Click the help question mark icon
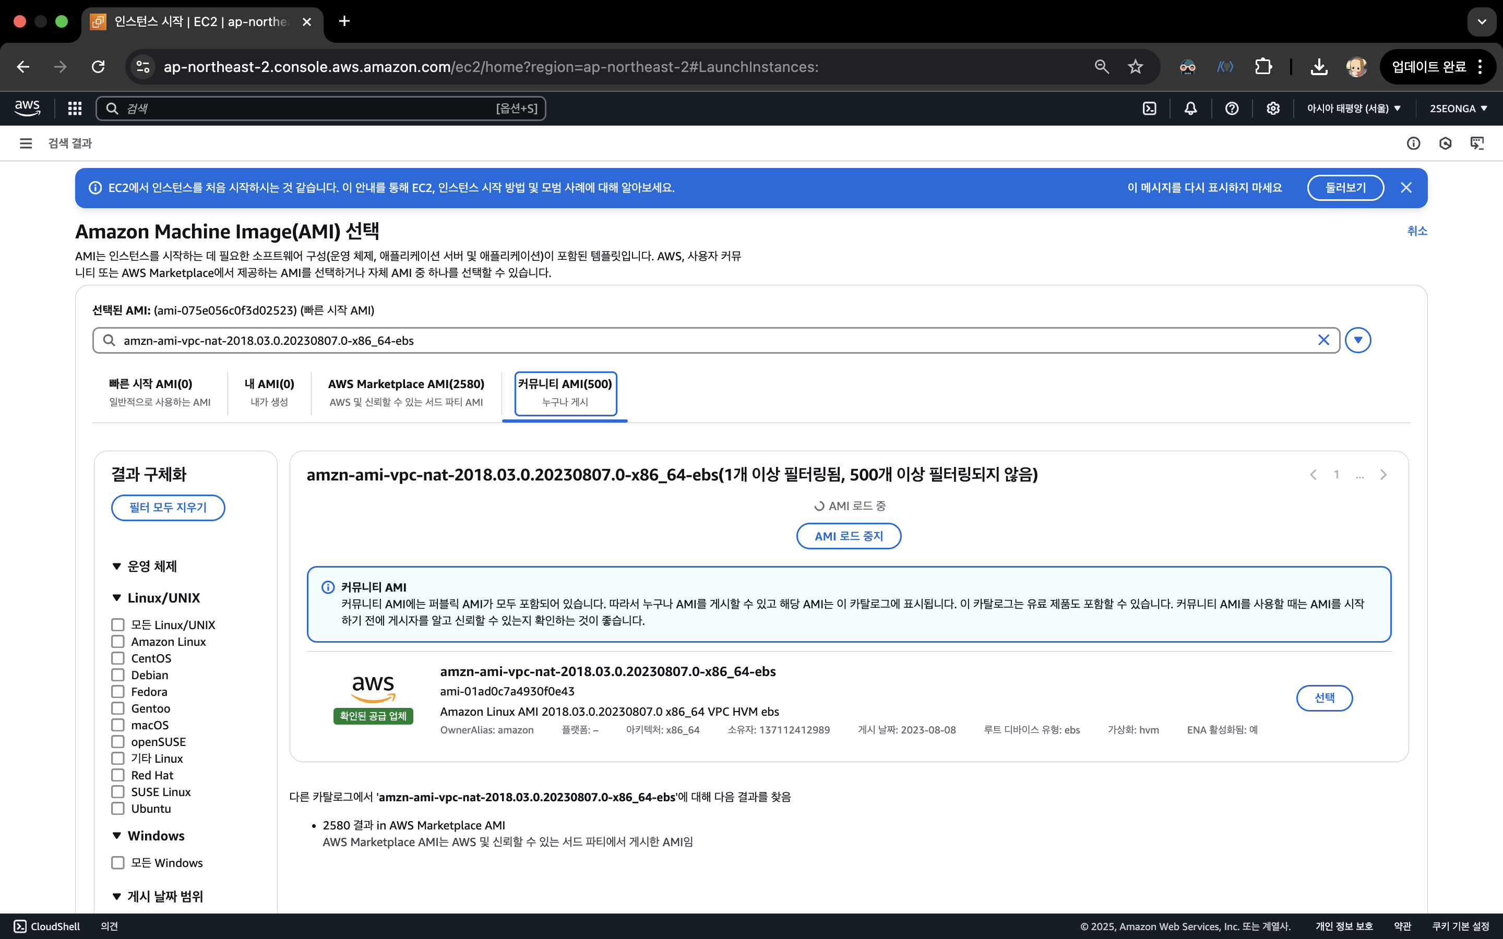The image size is (1503, 939). pyautogui.click(x=1232, y=108)
